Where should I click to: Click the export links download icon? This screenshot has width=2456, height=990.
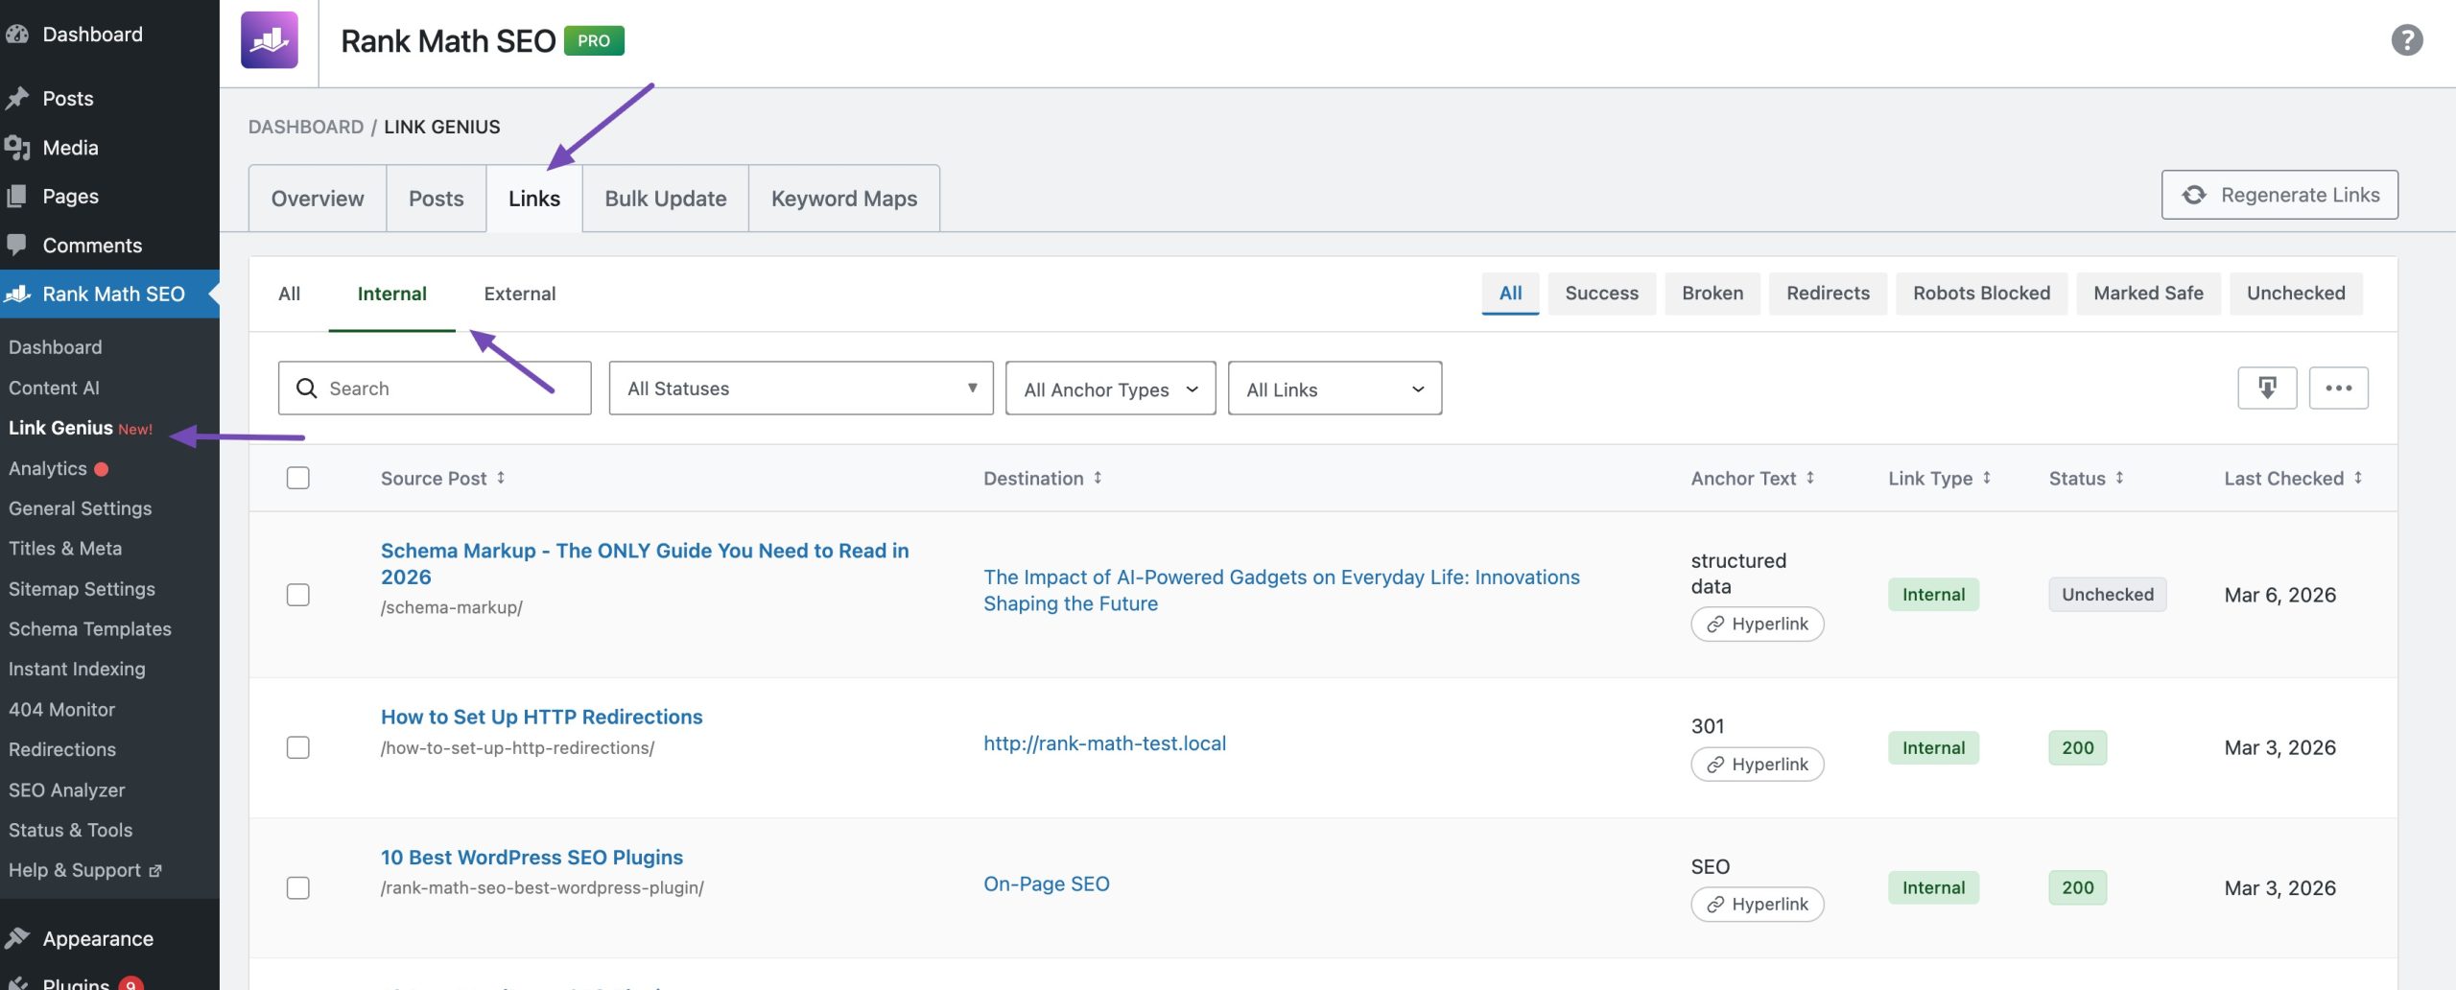click(2266, 388)
